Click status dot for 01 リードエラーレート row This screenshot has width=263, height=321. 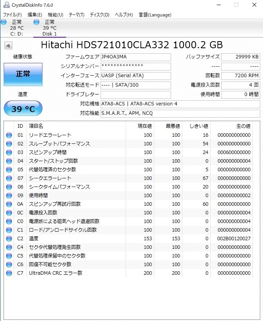pyautogui.click(x=9, y=135)
